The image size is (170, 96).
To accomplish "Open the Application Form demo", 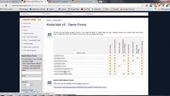I will click(x=60, y=66).
